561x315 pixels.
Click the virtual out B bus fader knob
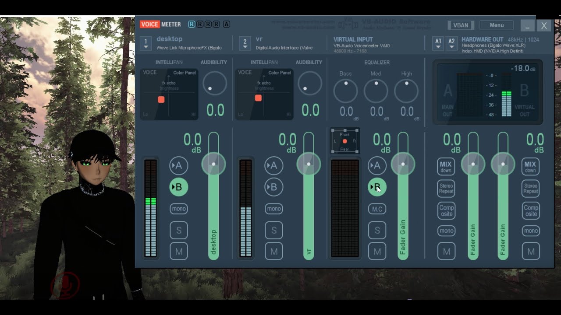pos(503,164)
